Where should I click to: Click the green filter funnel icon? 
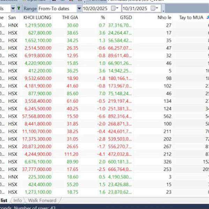click(x=19, y=8)
